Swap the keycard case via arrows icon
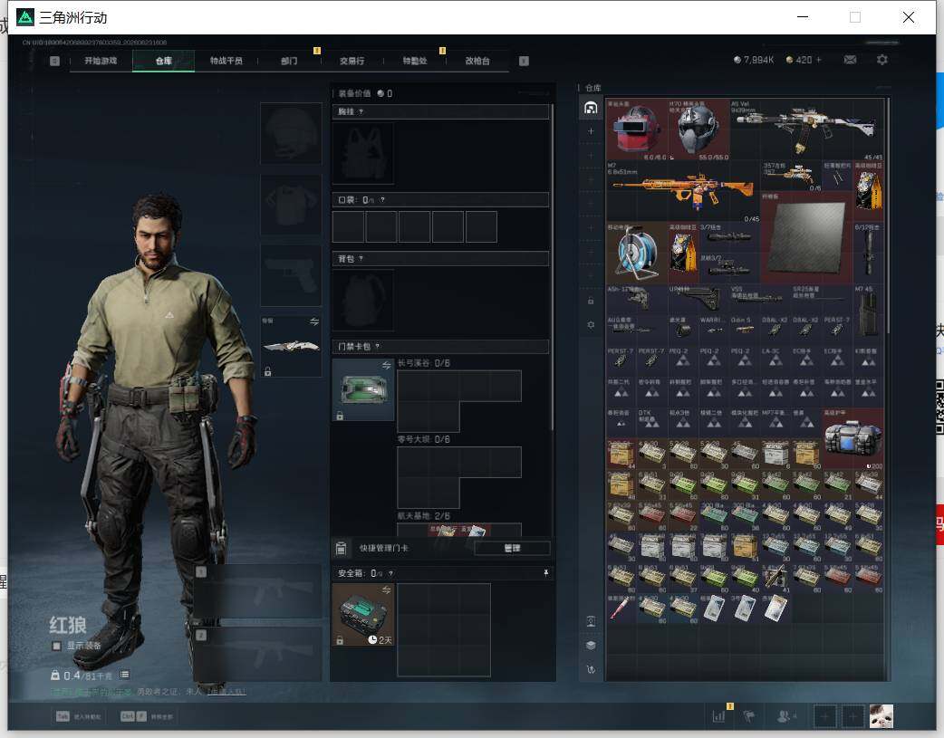The height and width of the screenshot is (738, 944). click(387, 366)
